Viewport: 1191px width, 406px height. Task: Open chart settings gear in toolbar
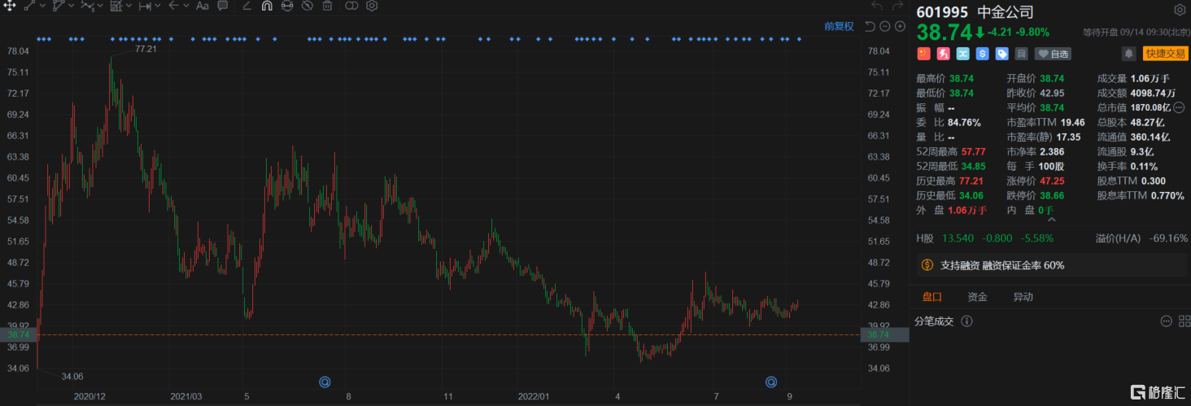coord(372,6)
